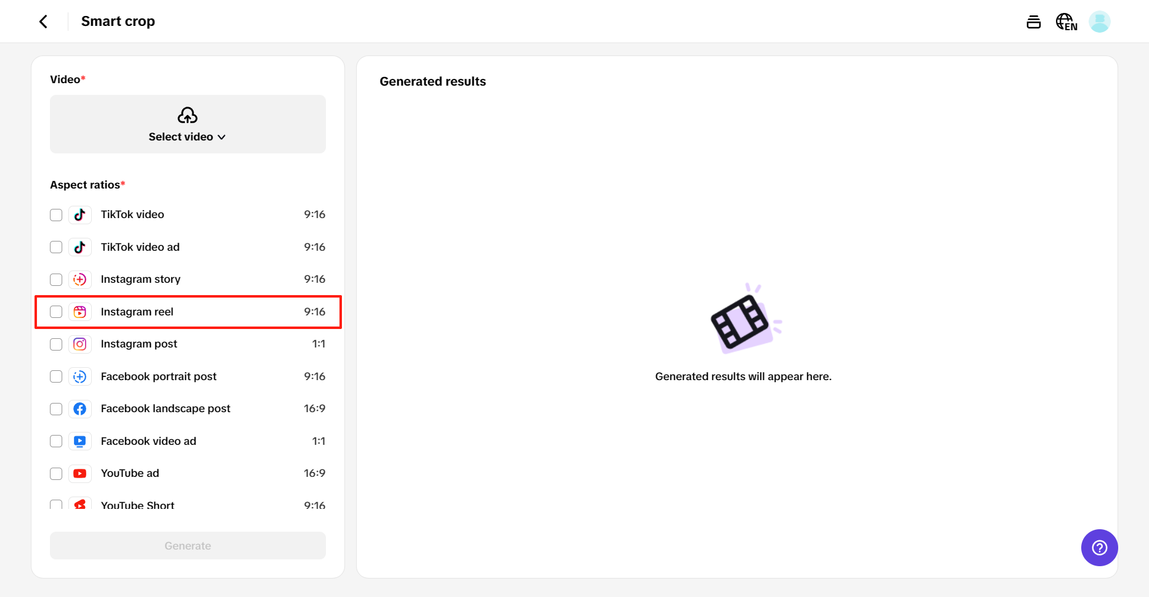Open the user profile avatar
The width and height of the screenshot is (1149, 597).
[1100, 21]
